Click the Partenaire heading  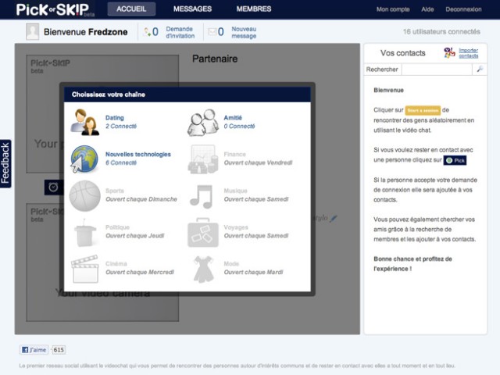pyautogui.click(x=215, y=59)
